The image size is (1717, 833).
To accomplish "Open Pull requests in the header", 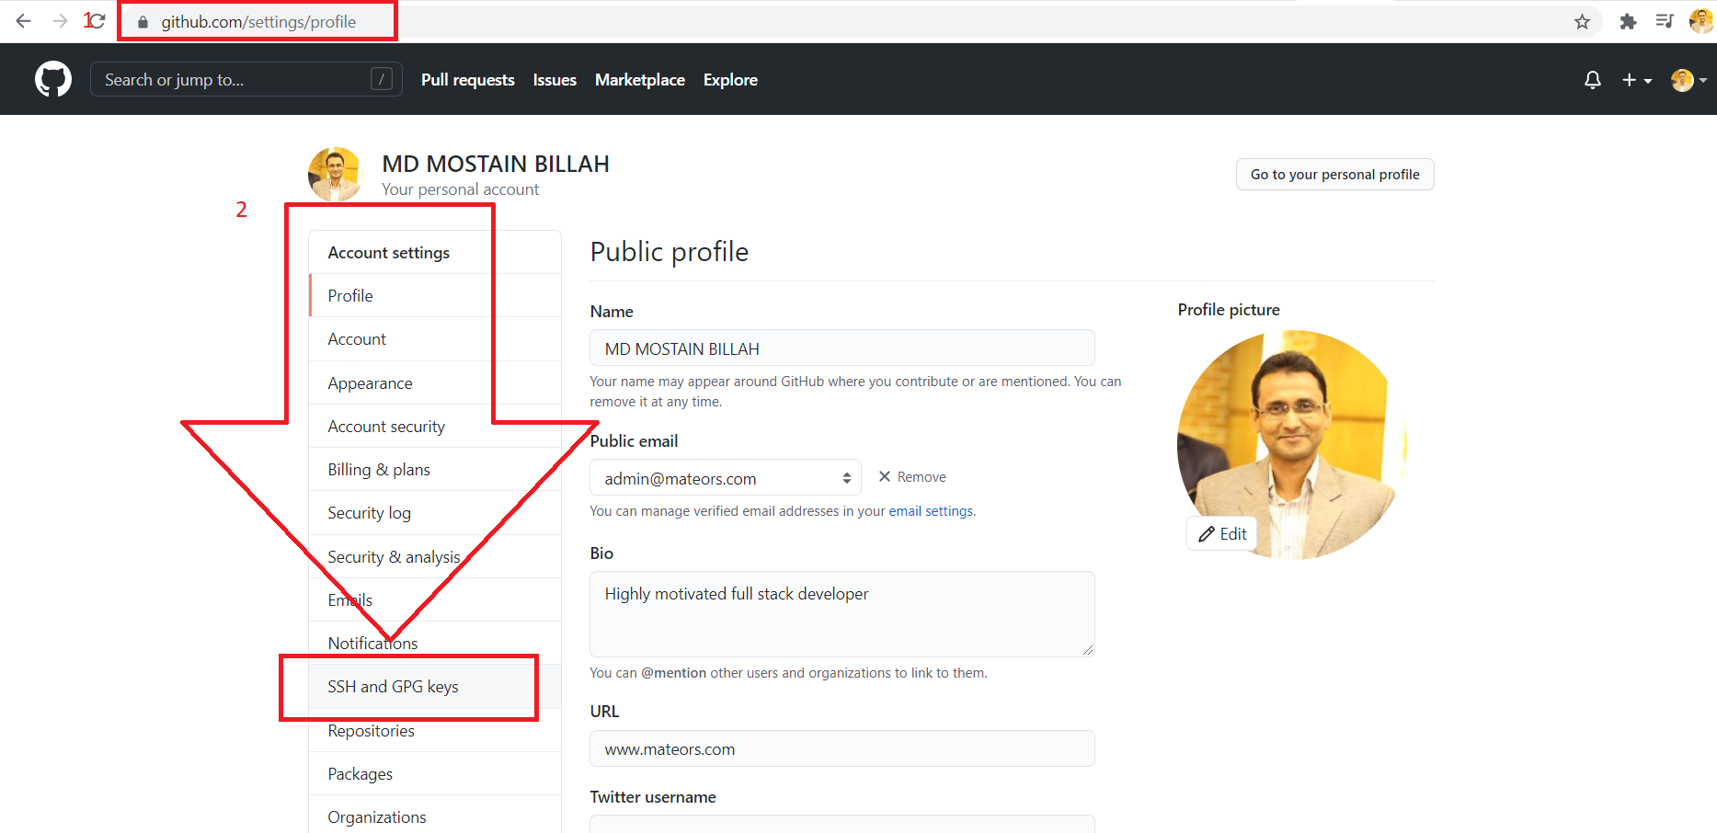I will 467,80.
